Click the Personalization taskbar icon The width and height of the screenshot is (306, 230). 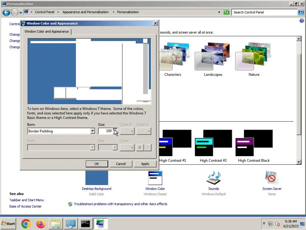point(100,223)
